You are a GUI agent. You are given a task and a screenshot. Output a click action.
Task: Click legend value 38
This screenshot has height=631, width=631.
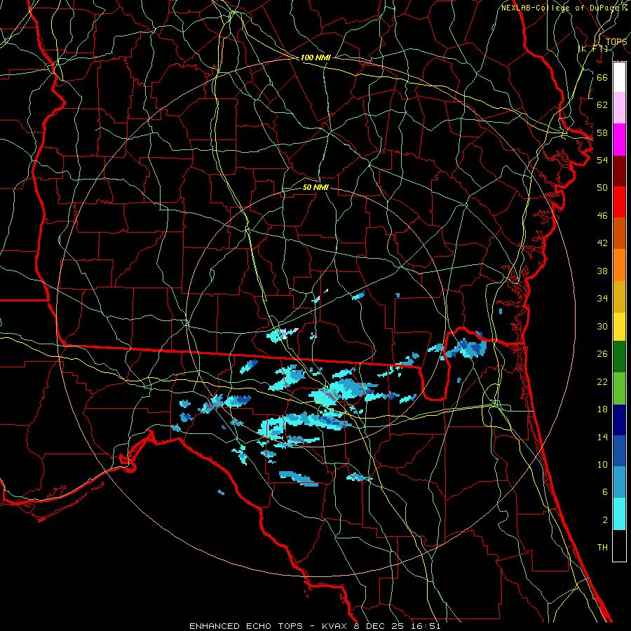pyautogui.click(x=602, y=271)
